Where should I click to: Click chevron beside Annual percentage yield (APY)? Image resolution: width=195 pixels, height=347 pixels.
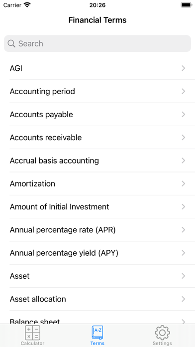tap(183, 253)
